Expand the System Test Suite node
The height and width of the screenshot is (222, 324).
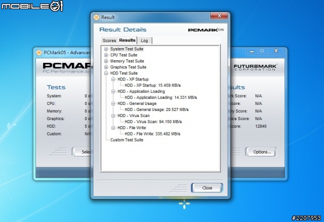click(x=106, y=49)
